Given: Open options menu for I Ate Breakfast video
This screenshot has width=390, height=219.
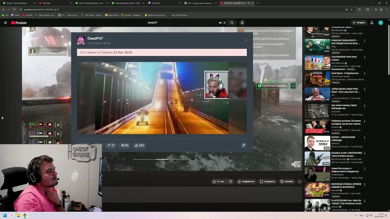Looking at the screenshot, I should [365, 57].
